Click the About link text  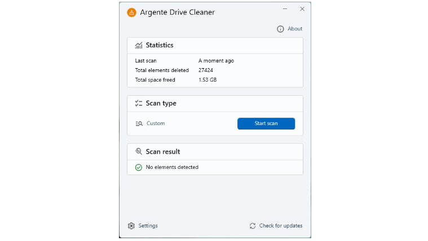295,29
